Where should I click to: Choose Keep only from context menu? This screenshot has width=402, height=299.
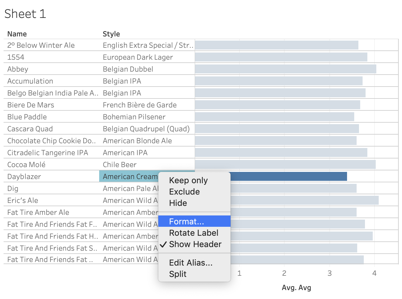point(194,180)
